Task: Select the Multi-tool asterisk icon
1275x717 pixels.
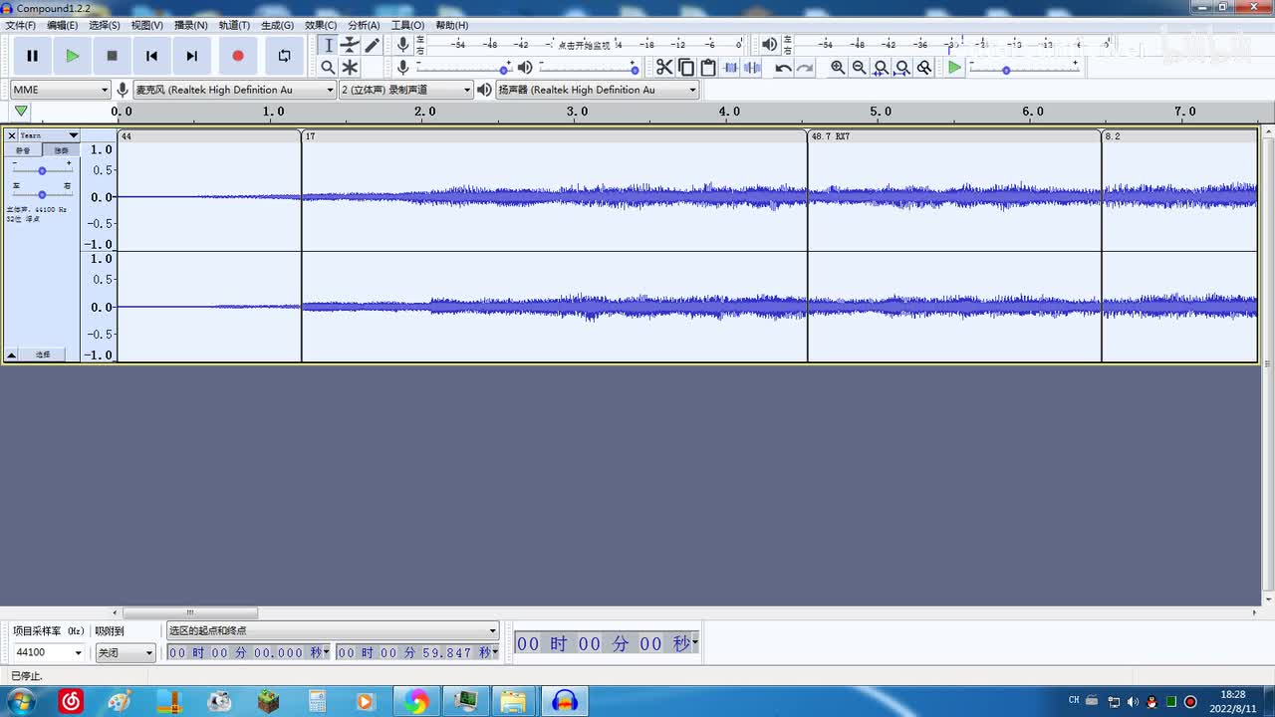Action: pyautogui.click(x=350, y=67)
